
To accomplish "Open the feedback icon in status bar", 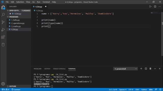I will [x=156, y=89].
